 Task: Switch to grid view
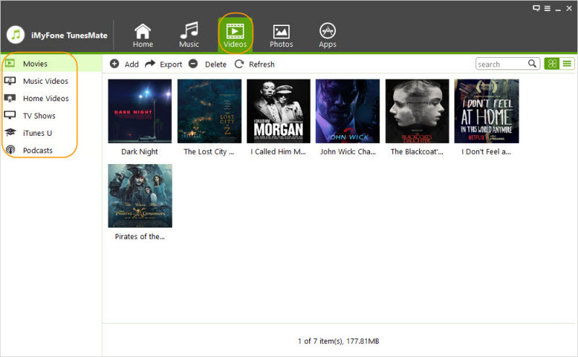coord(552,64)
